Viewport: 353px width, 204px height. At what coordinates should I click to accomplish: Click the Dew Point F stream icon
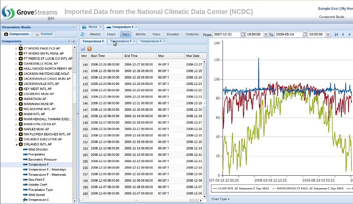[25, 180]
